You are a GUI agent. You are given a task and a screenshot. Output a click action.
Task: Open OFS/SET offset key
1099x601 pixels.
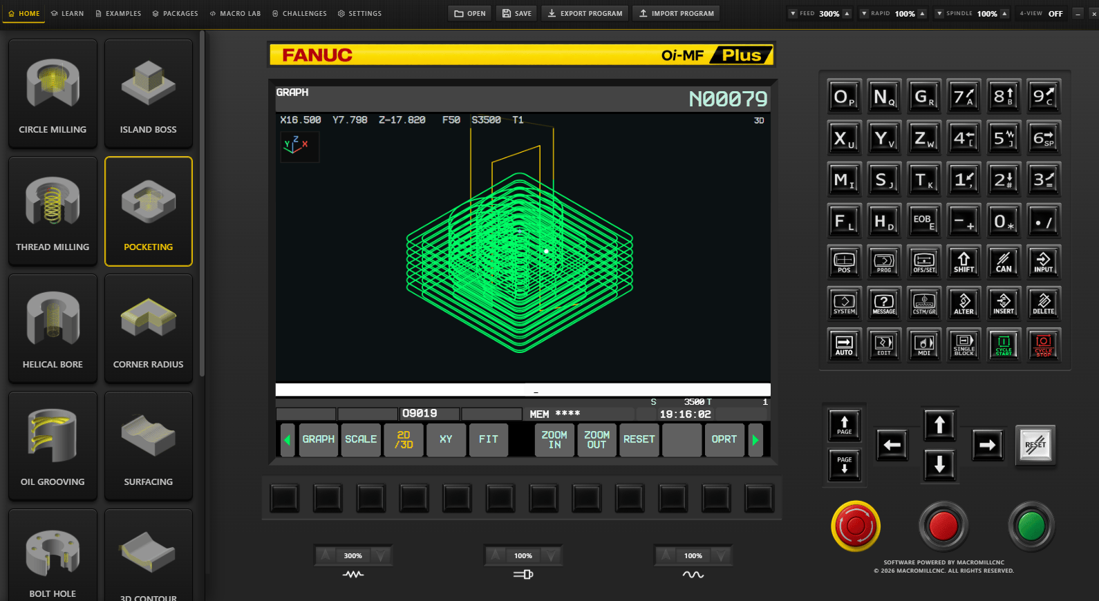924,262
